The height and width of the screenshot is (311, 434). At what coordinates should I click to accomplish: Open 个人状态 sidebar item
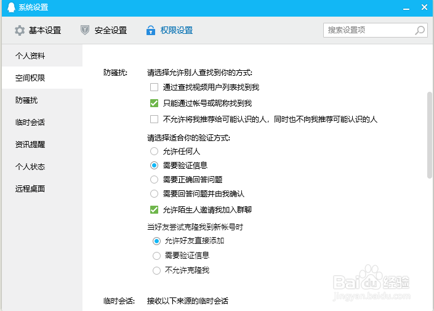coord(42,166)
